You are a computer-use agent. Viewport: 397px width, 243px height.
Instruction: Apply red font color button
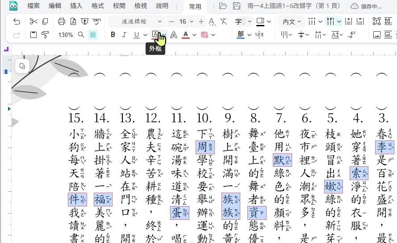coord(186,35)
